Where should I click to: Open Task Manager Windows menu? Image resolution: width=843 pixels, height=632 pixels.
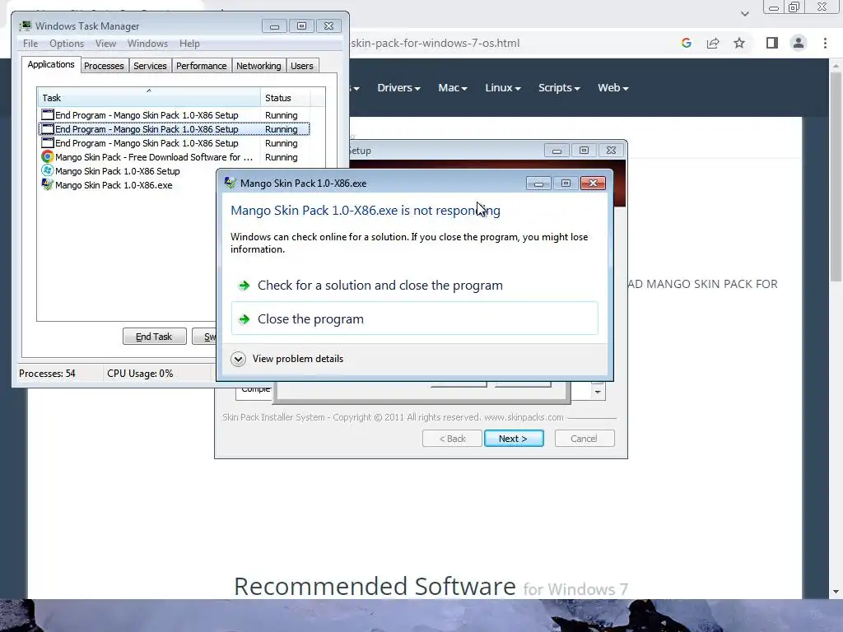coord(147,44)
